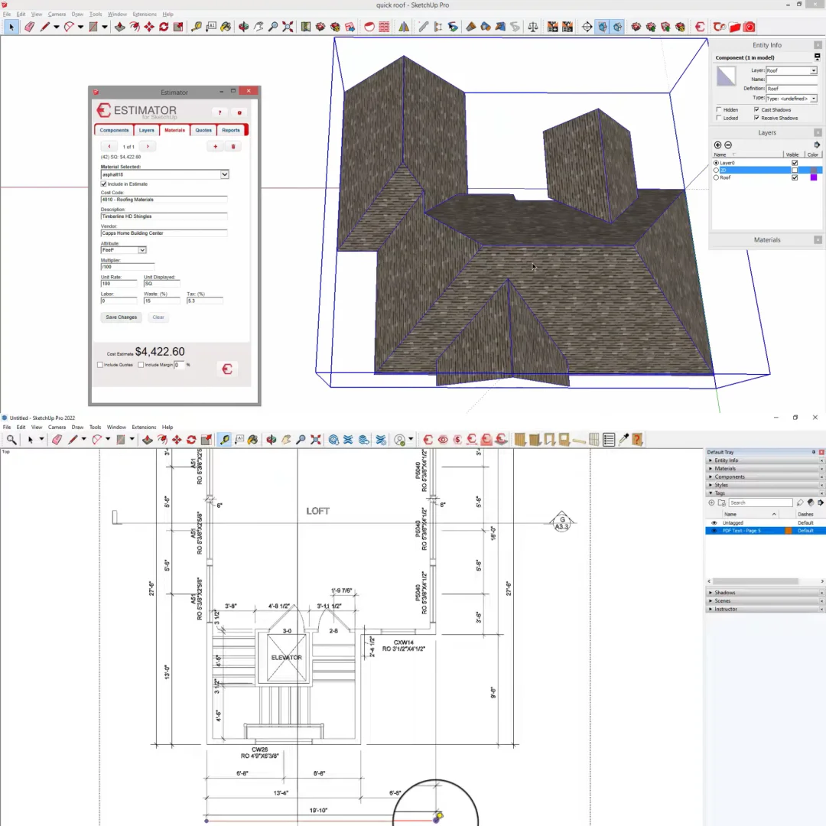This screenshot has width=826, height=826.
Task: Go to next material record arrow
Action: [148, 146]
